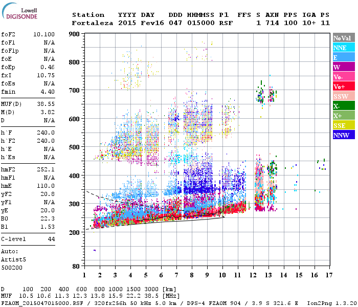This screenshot has height=307, width=358.
Task: Click the D row 1500 distance value
Action: [133, 290]
